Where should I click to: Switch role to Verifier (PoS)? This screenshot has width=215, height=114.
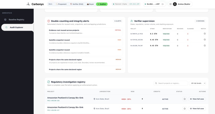click(x=77, y=4)
